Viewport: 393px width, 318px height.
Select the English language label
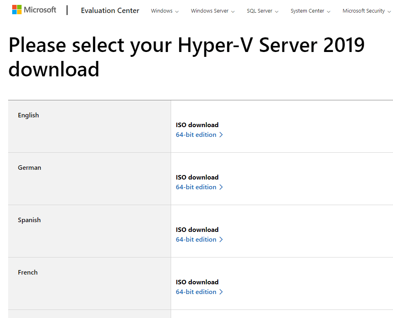28,115
